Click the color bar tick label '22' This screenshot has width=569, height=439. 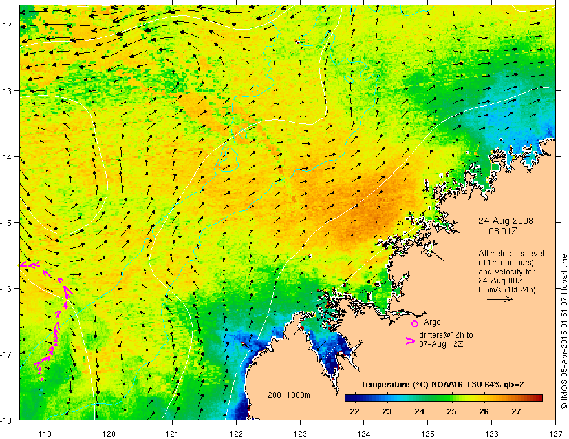[354, 411]
